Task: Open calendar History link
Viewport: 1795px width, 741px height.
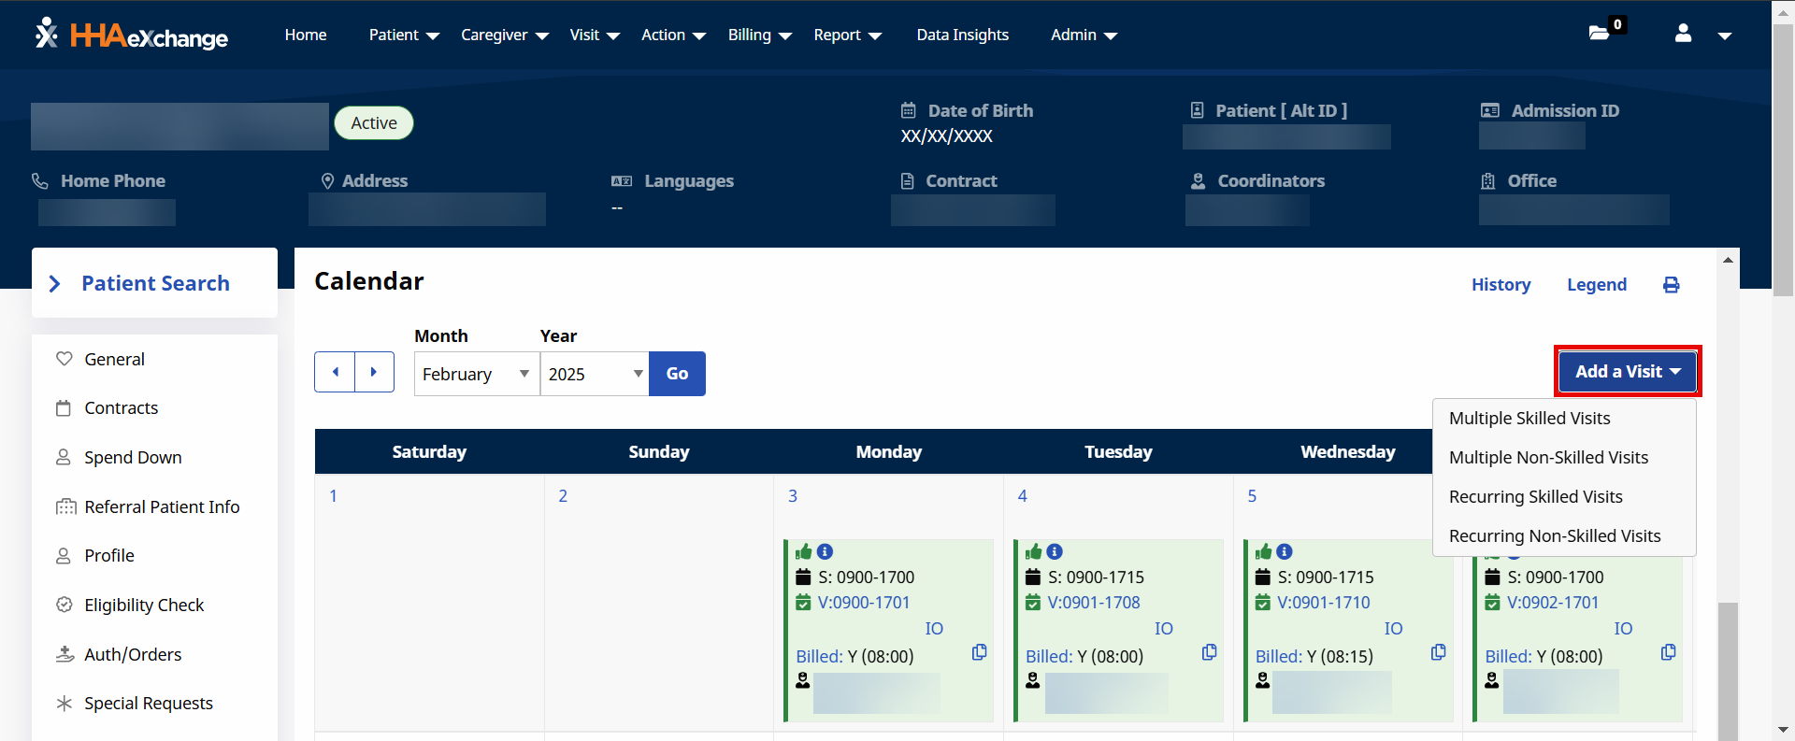Action: (1501, 285)
